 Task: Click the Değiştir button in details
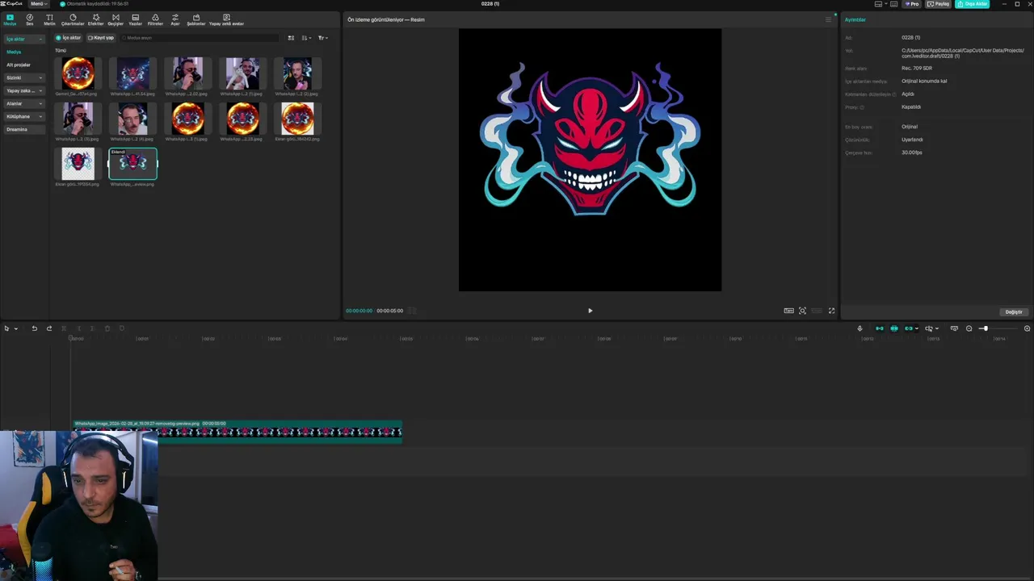(x=1014, y=311)
